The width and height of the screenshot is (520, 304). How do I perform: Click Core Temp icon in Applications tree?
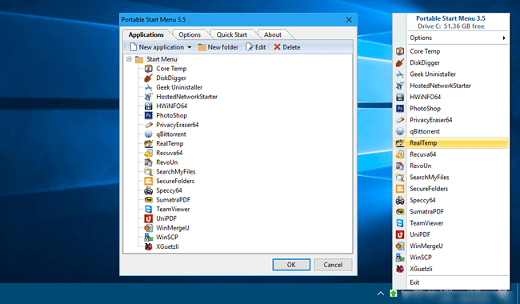(x=148, y=69)
